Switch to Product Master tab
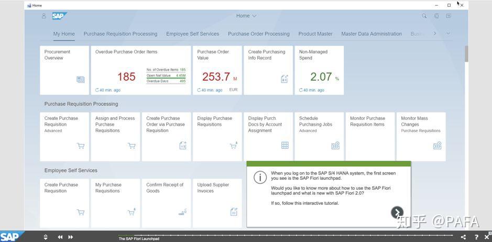The image size is (492, 242). 315,34
